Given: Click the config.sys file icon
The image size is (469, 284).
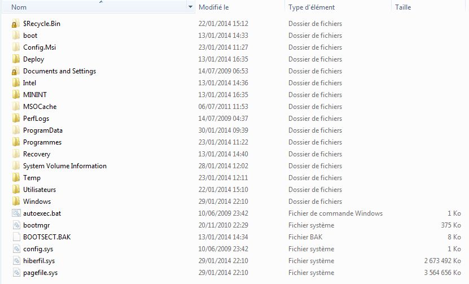Looking at the screenshot, I should pos(16,249).
